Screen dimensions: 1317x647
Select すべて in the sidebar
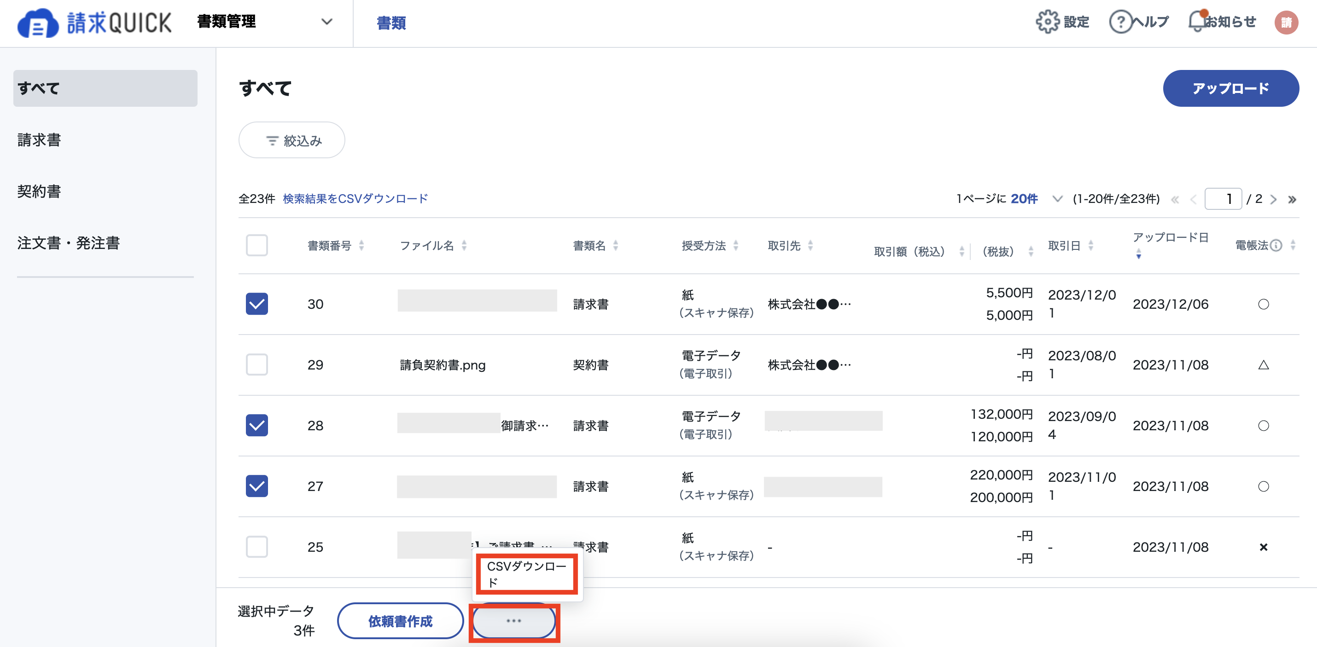click(x=105, y=88)
